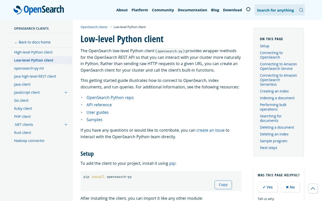
Task: Open Rust client page
Action: coord(23,133)
